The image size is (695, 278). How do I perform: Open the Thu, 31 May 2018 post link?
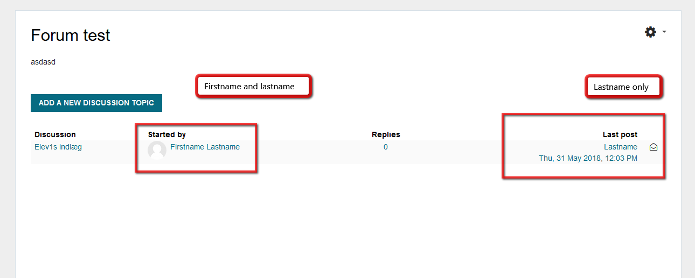[588, 158]
